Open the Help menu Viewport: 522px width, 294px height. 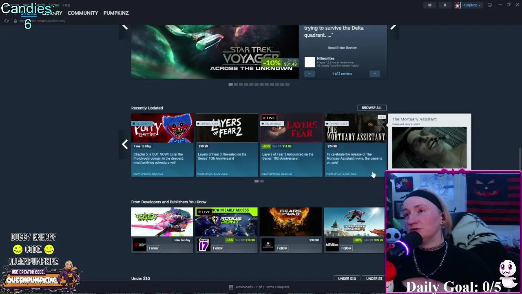coord(66,5)
